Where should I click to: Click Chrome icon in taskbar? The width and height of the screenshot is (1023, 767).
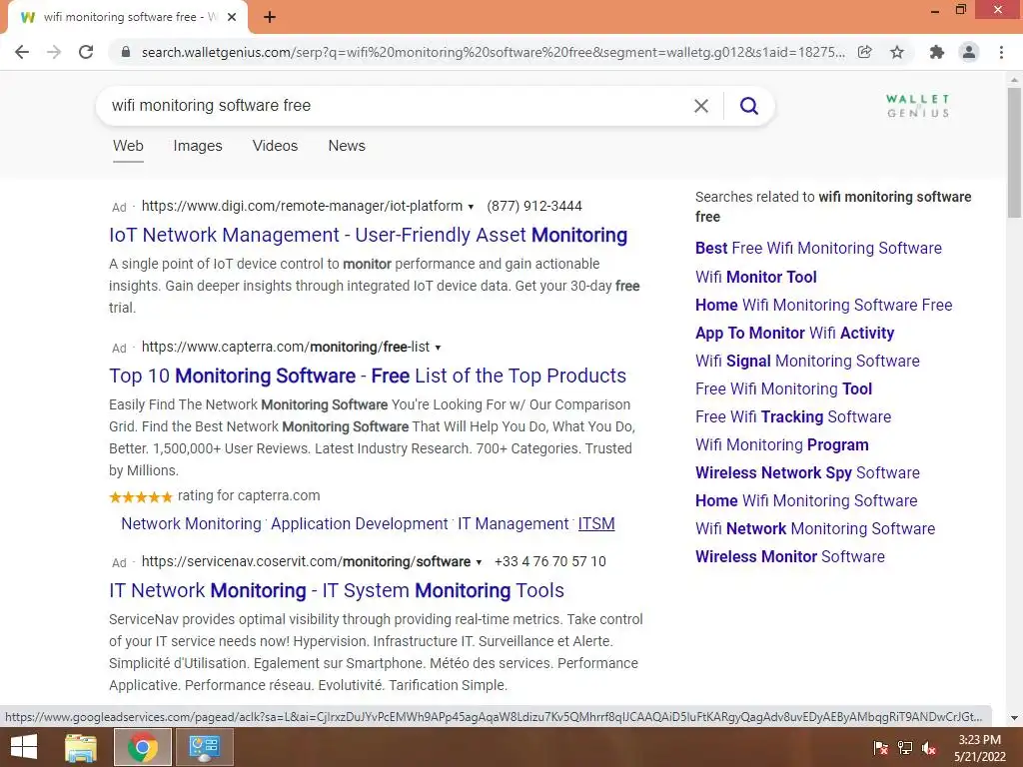click(142, 747)
